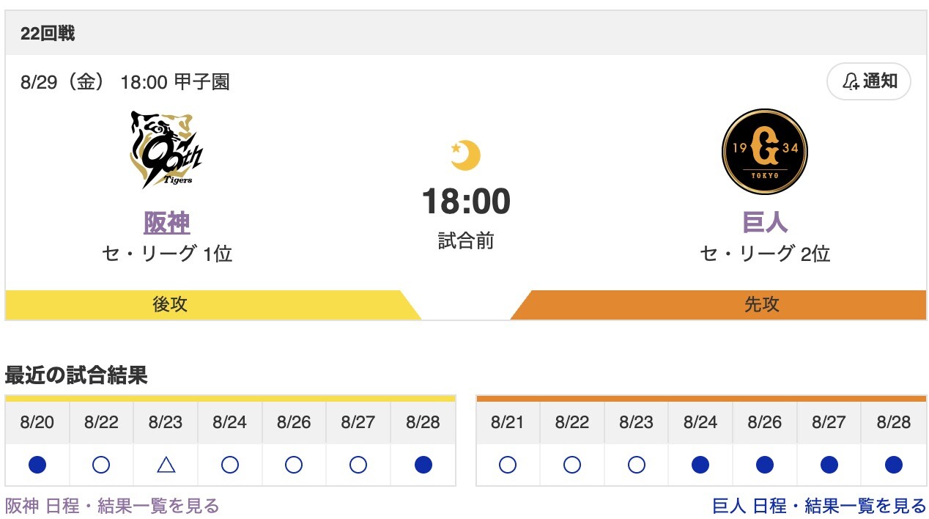This screenshot has width=929, height=519.
Task: Select Giants' 8/27 date cell
Action: tap(829, 422)
